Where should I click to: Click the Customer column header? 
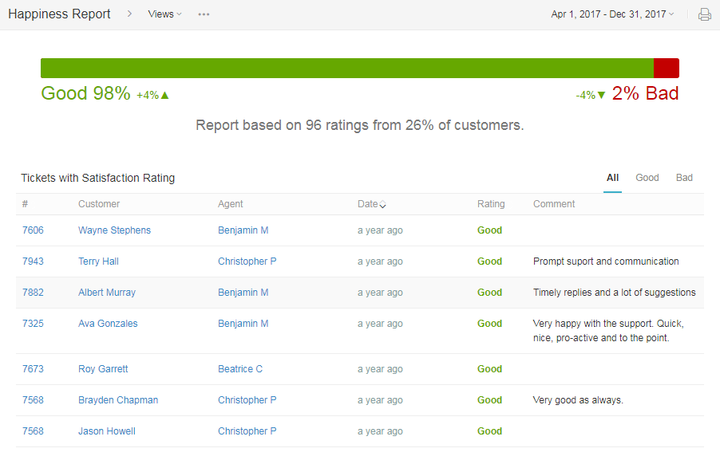click(x=99, y=204)
